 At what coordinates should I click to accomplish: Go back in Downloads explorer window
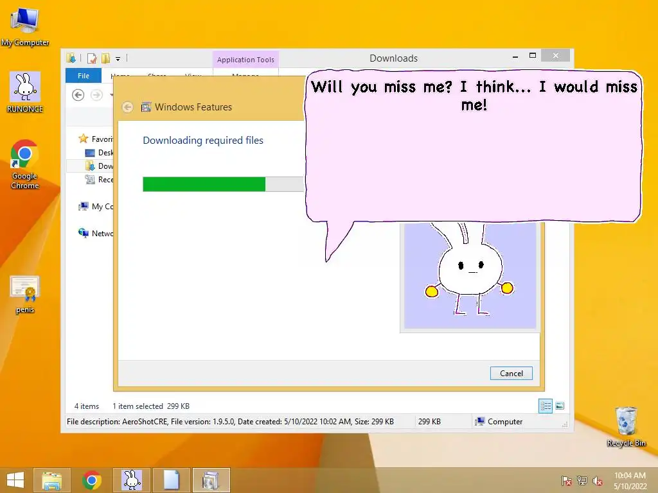(x=78, y=95)
